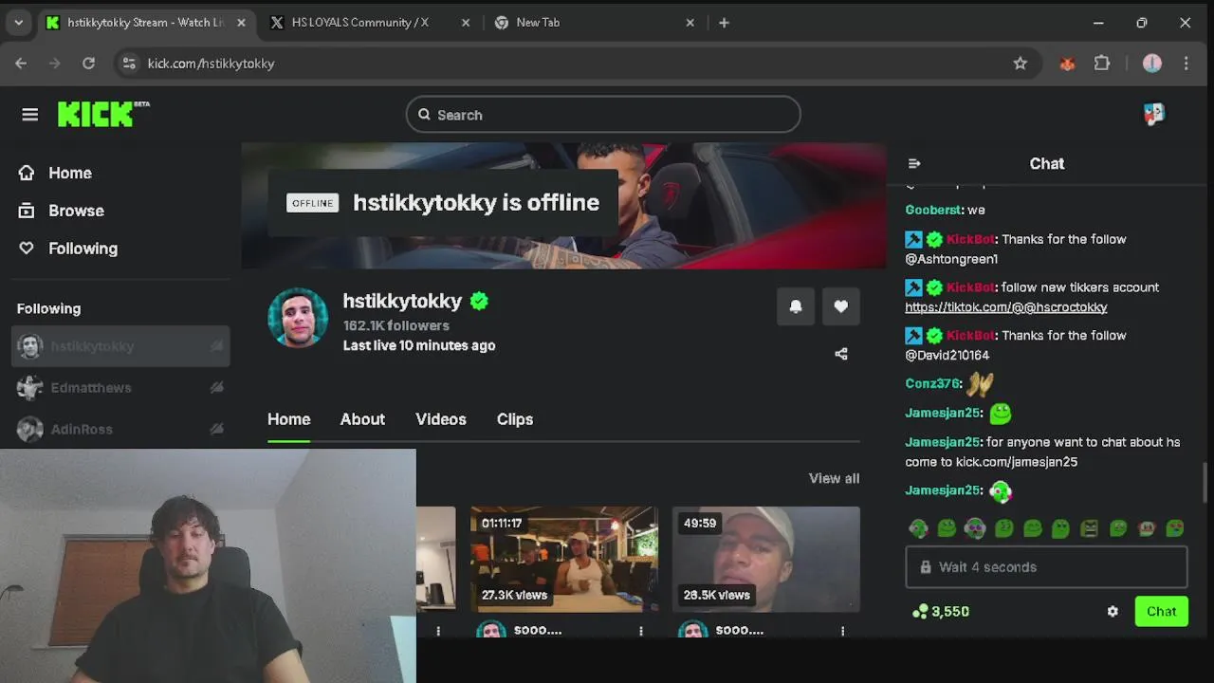The image size is (1214, 683).
Task: Go to Home in the sidebar
Action: (x=70, y=173)
